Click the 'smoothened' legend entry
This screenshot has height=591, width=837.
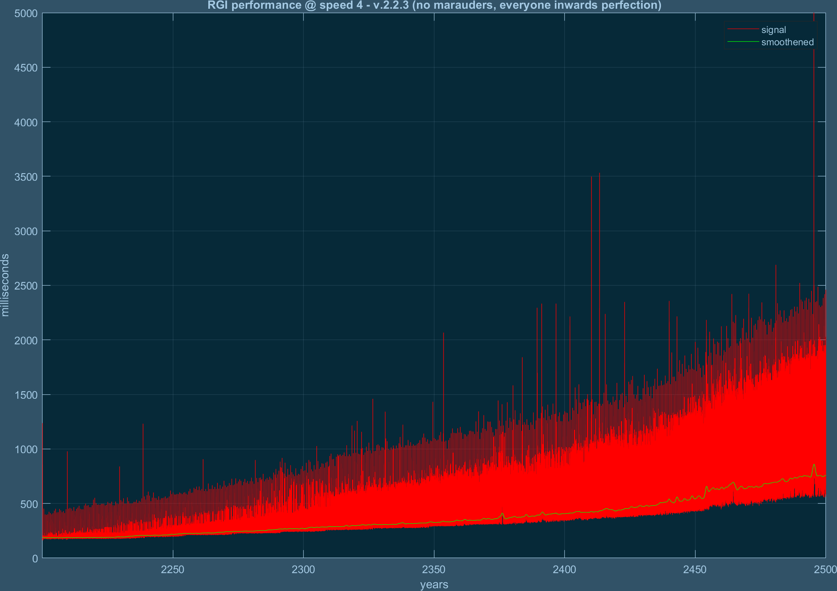pyautogui.click(x=787, y=42)
